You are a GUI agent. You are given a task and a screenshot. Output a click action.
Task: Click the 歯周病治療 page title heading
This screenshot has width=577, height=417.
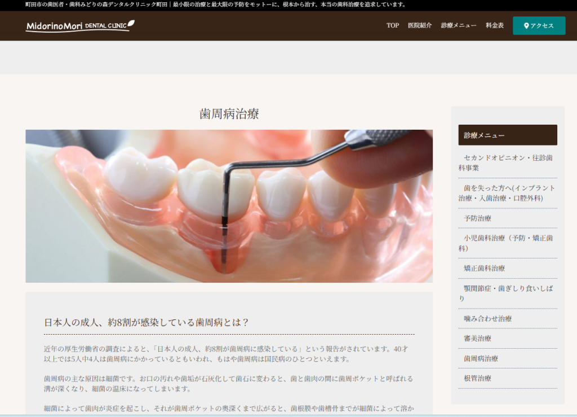(x=229, y=113)
